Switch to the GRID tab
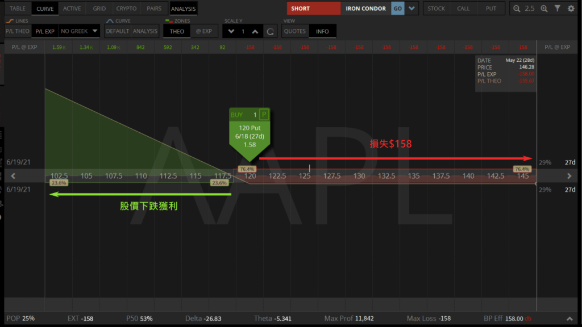582x327 pixels. 99,9
